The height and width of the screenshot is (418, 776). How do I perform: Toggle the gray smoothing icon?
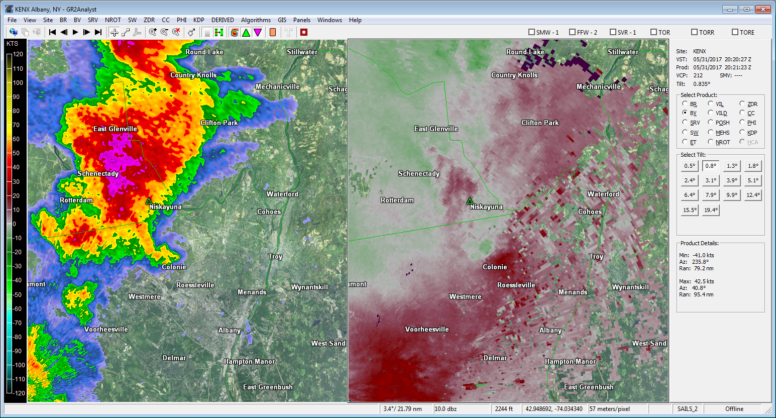[207, 32]
